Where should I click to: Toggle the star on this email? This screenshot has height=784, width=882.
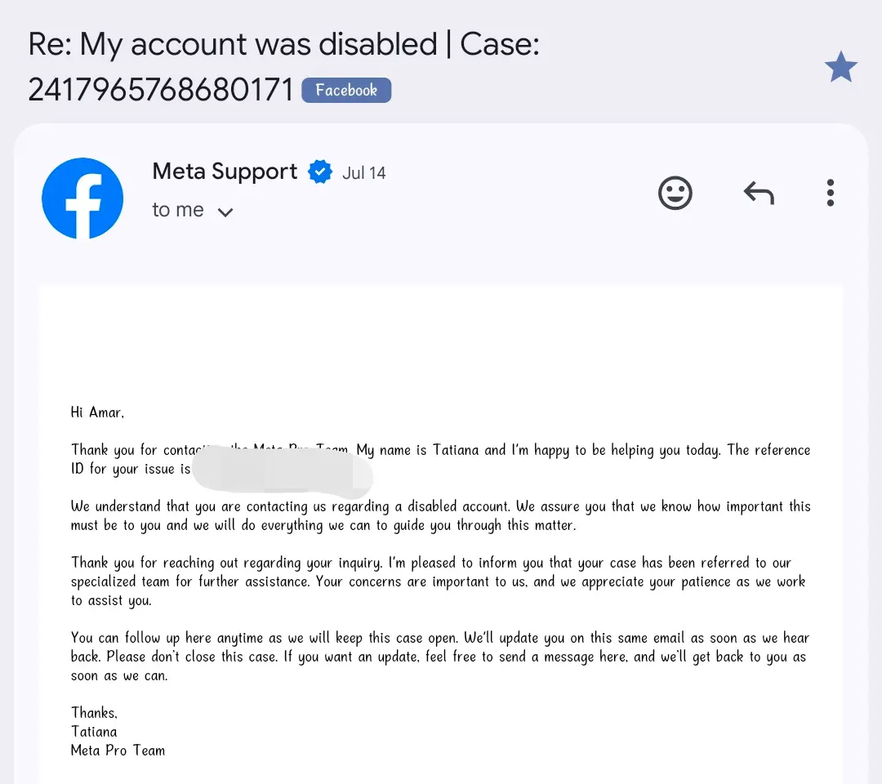pyautogui.click(x=841, y=66)
